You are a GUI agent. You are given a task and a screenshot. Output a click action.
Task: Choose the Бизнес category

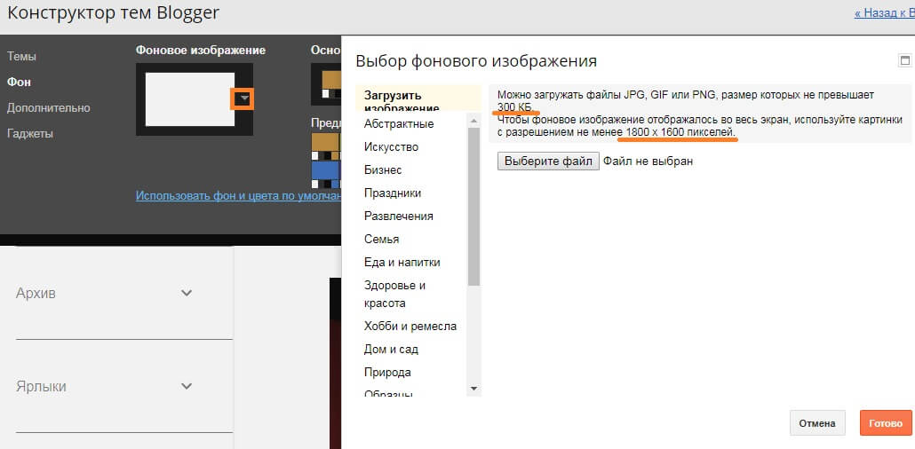(x=383, y=170)
